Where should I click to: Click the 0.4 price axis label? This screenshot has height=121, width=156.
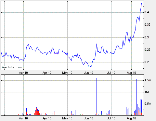tap(147, 12)
